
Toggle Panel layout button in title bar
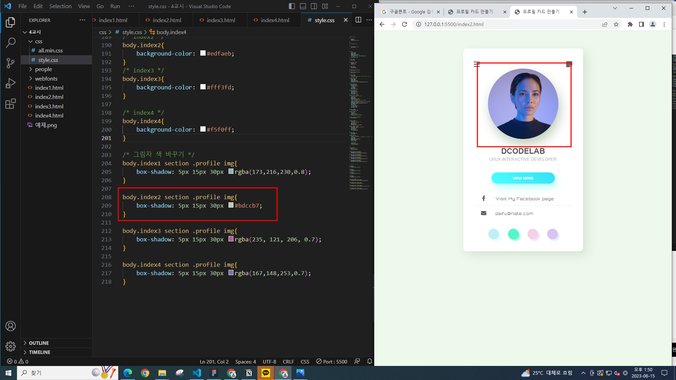point(303,6)
